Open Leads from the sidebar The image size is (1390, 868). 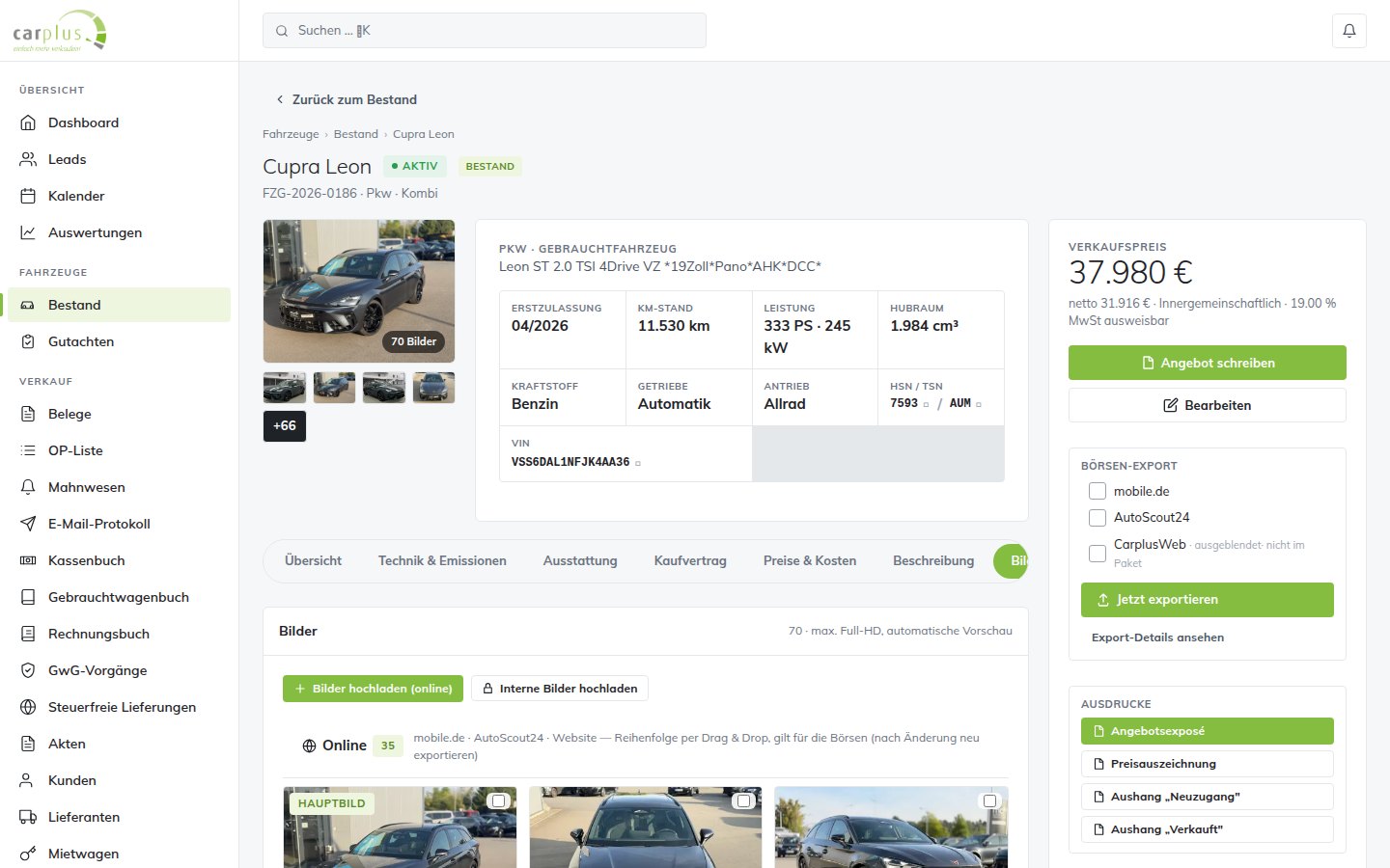[x=120, y=159]
